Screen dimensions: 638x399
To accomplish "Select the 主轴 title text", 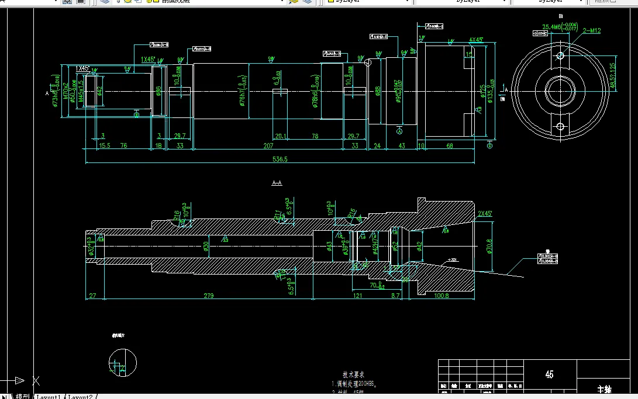I will (x=604, y=389).
